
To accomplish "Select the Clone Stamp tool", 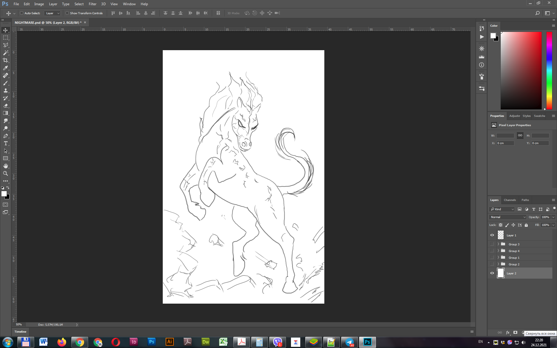I will pos(6,90).
